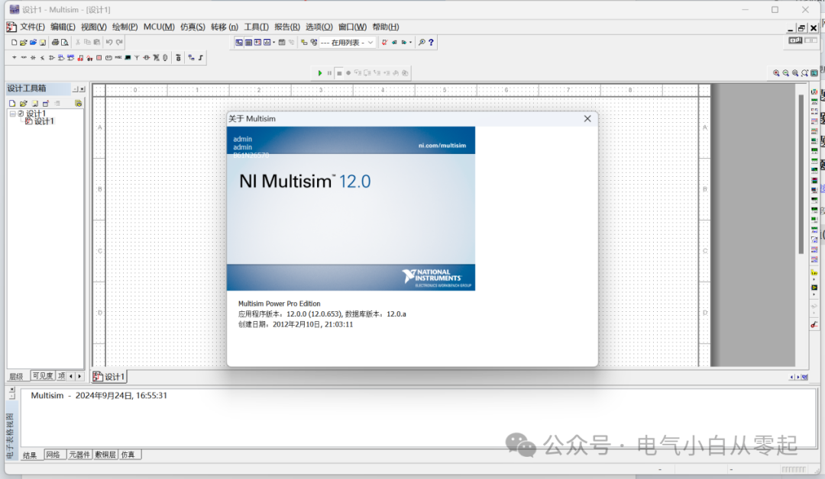The width and height of the screenshot is (825, 479).
Task: Switch to the 网络 tab
Action: click(x=53, y=455)
